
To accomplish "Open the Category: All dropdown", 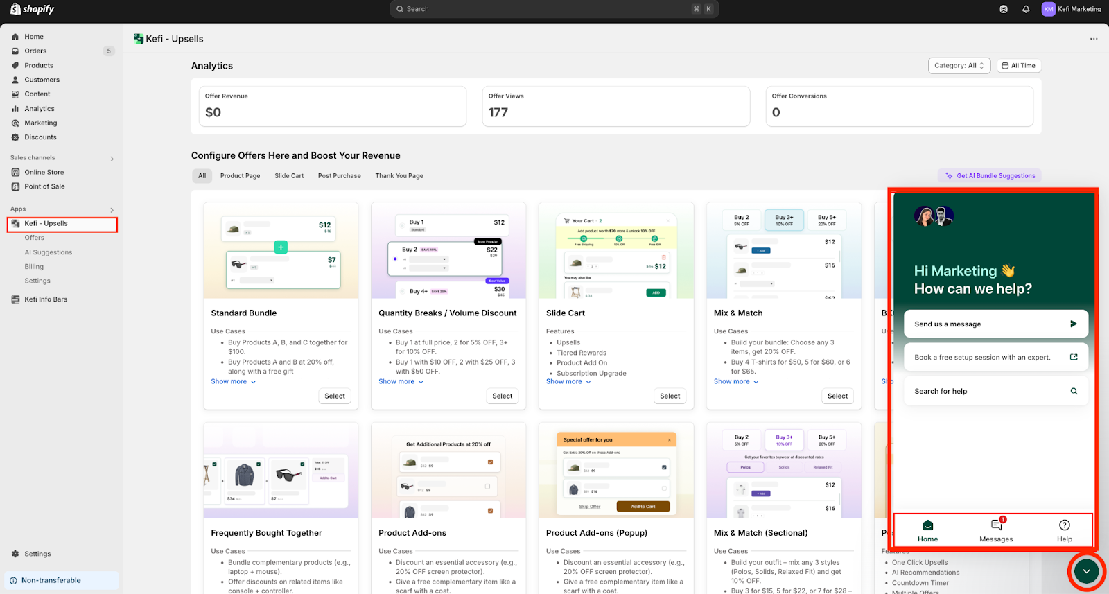I will (959, 66).
